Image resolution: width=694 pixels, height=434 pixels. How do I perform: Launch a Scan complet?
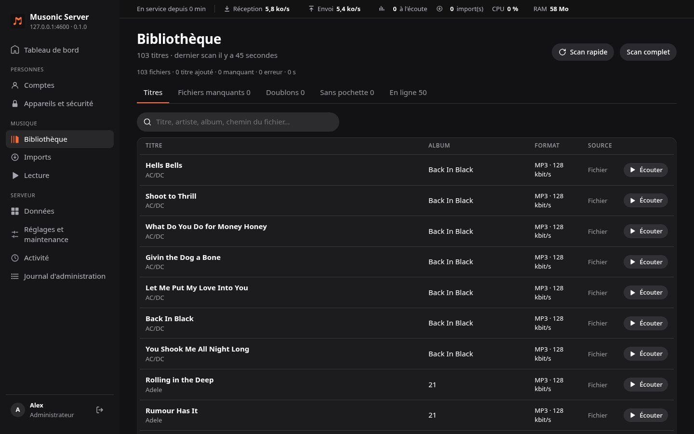click(648, 52)
